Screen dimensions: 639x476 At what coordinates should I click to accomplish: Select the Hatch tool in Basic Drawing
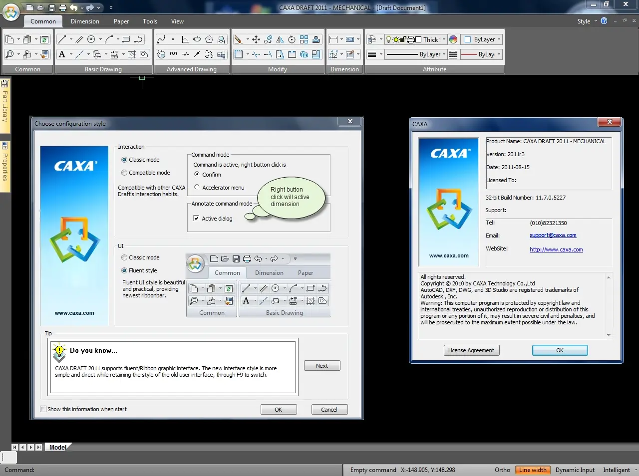[x=132, y=54]
